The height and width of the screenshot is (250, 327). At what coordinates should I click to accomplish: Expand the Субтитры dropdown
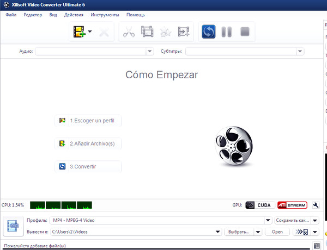pyautogui.click(x=300, y=51)
